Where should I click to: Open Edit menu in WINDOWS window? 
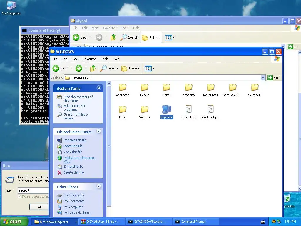click(x=64, y=59)
